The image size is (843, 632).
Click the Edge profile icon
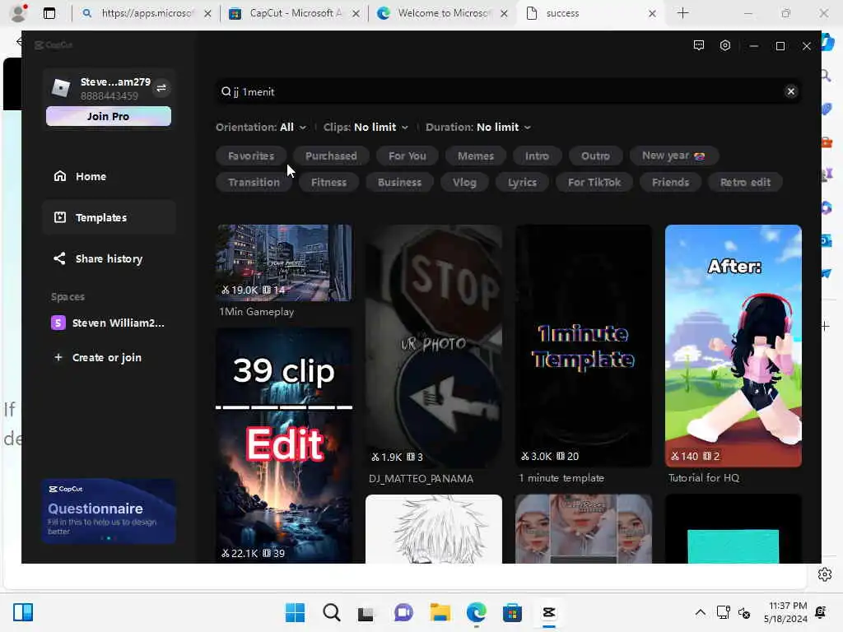pos(18,13)
